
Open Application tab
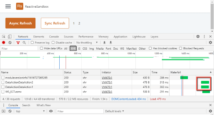click(x=120, y=37)
